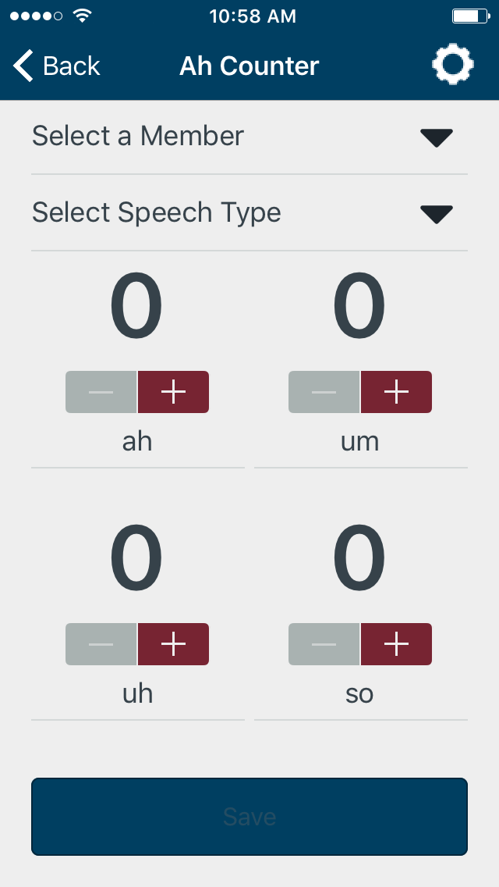Subtract one from the um counter

point(324,392)
